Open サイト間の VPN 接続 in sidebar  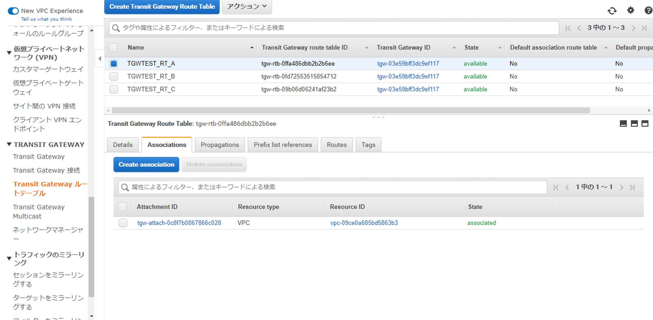[44, 106]
